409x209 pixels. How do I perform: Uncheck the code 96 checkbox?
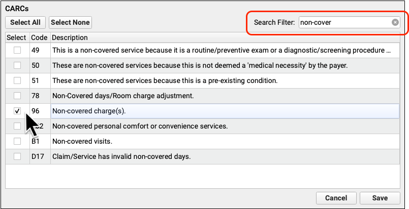point(17,111)
